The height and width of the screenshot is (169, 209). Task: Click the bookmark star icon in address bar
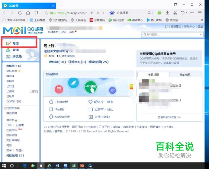click(47, 13)
